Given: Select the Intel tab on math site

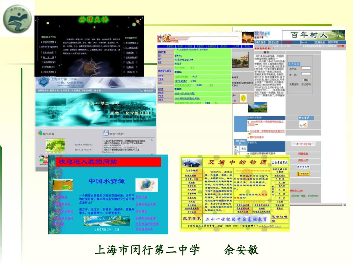Looking at the screenshot, I should [x=304, y=42].
